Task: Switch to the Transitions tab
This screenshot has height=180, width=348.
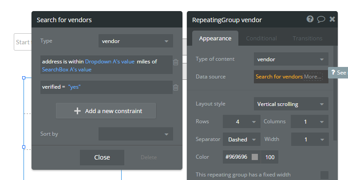Action: click(308, 38)
